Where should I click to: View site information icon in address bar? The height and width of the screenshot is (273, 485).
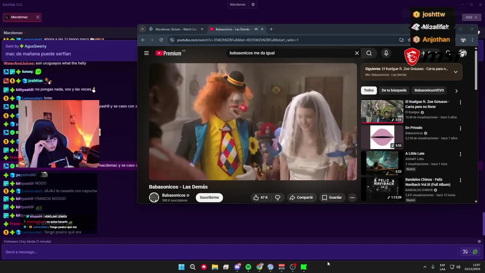[x=172, y=40]
